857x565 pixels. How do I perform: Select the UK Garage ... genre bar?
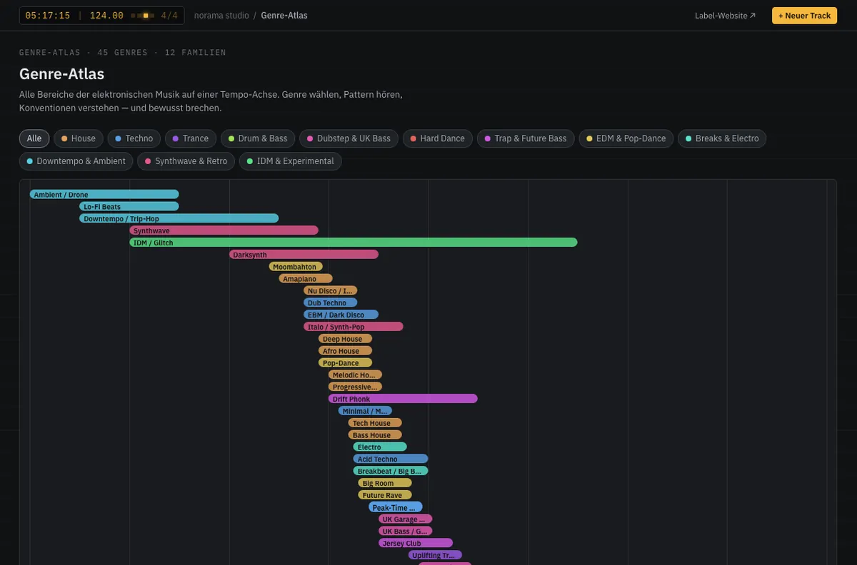click(x=406, y=519)
